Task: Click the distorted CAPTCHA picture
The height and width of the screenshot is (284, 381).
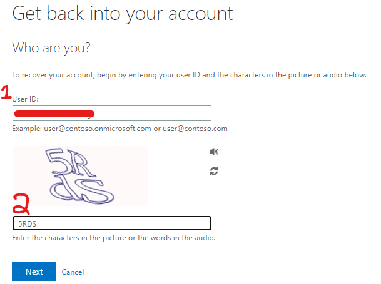Action: (x=79, y=176)
